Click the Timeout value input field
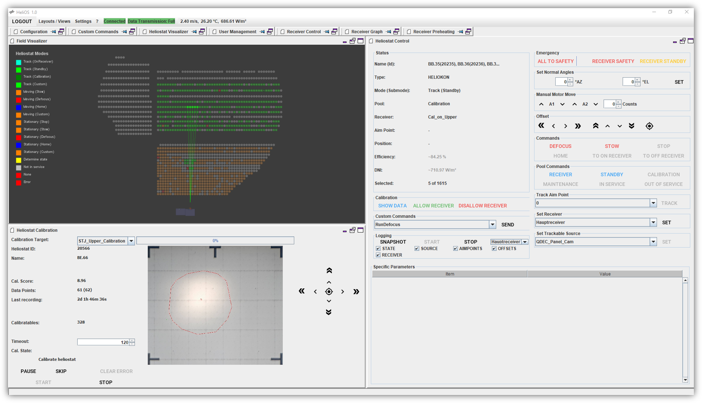Image resolution: width=702 pixels, height=403 pixels. [103, 342]
